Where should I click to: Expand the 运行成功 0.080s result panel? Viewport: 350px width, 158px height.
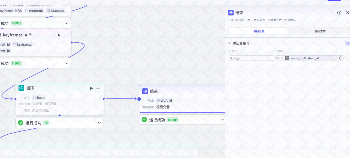tap(67, 23)
